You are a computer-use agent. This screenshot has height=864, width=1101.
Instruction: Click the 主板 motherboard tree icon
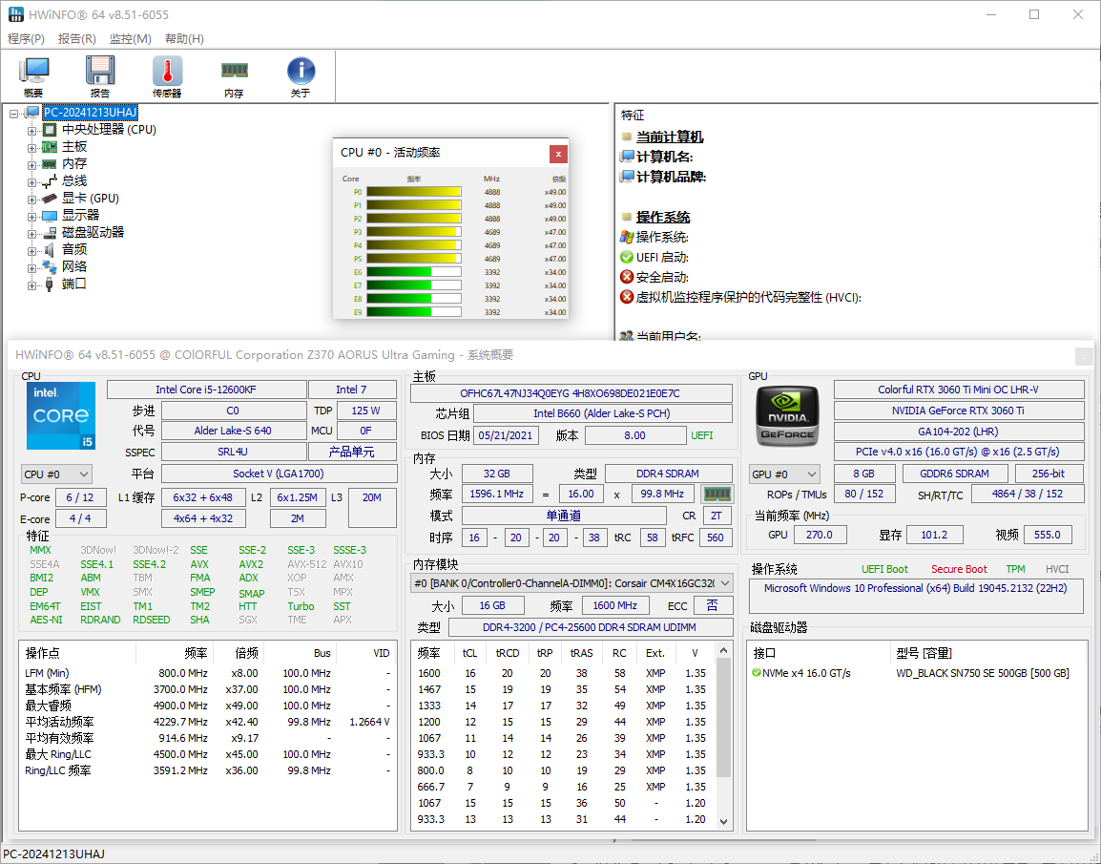click(x=50, y=147)
